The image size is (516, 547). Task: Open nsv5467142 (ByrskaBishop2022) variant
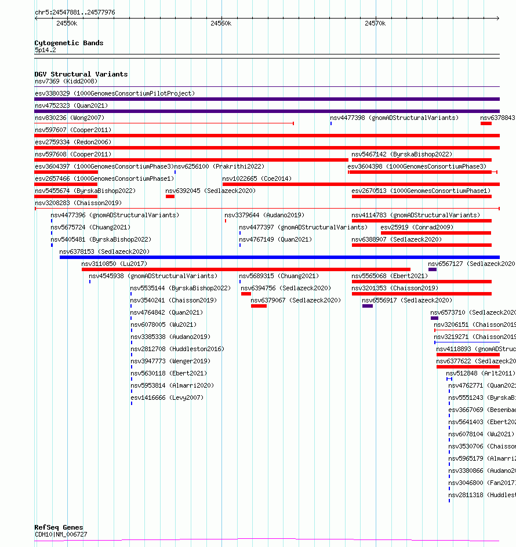pyautogui.click(x=402, y=155)
